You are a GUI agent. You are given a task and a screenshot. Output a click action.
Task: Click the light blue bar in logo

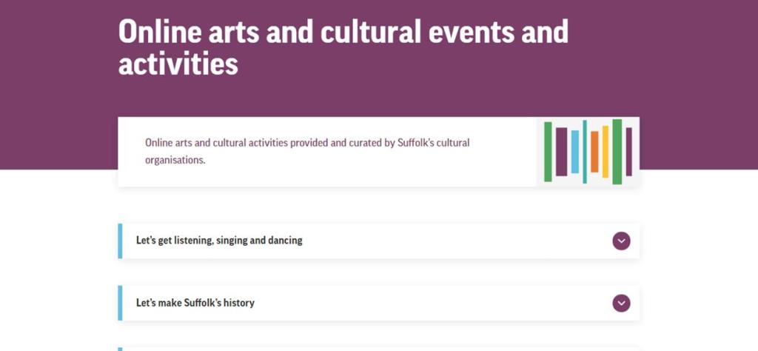tap(574, 152)
